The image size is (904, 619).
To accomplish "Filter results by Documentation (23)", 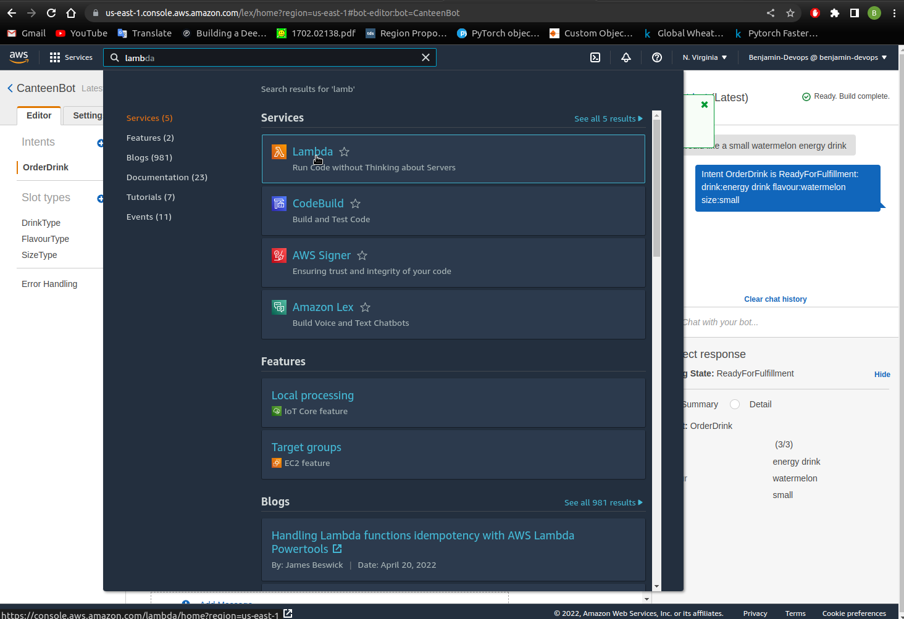I will pos(167,177).
